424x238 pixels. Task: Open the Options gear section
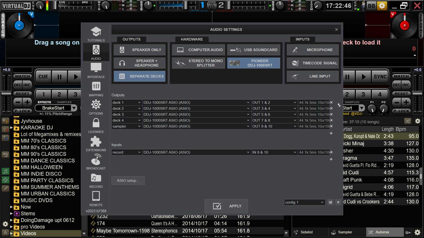point(96,107)
